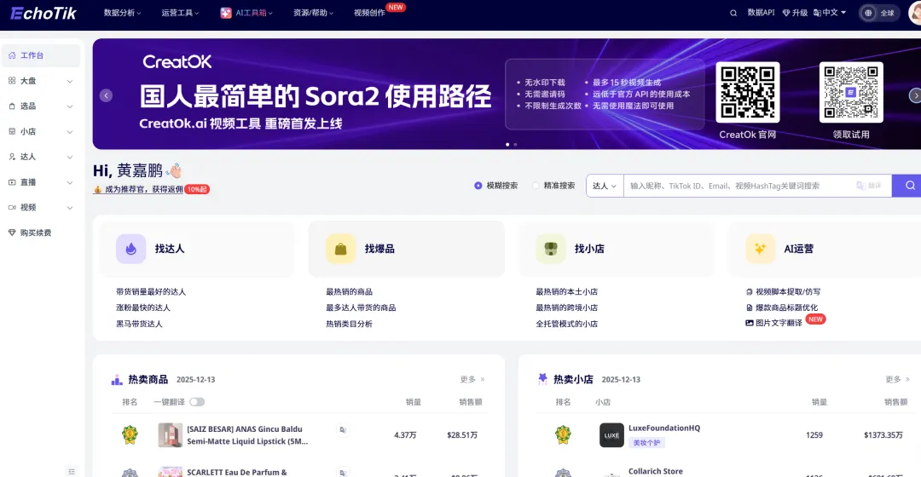The width and height of the screenshot is (921, 477).
Task: Click 更多 beside 热卖商品
Action: pos(472,379)
